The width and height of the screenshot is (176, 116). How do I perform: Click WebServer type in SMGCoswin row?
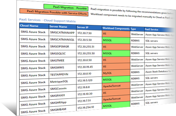(137, 85)
